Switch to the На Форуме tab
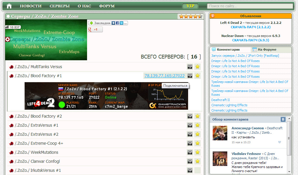This screenshot has width=298, height=175. 267,50
